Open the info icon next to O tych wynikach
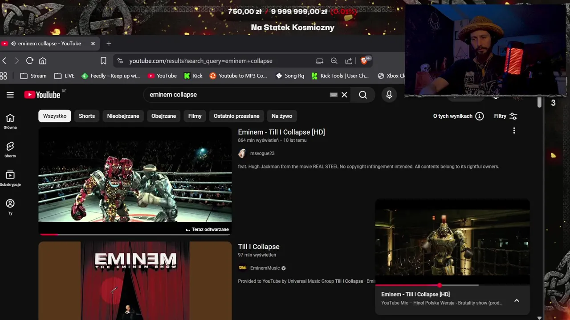 point(480,116)
